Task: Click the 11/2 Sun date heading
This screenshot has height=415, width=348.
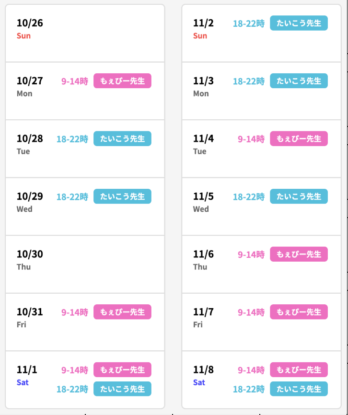Action: click(203, 23)
